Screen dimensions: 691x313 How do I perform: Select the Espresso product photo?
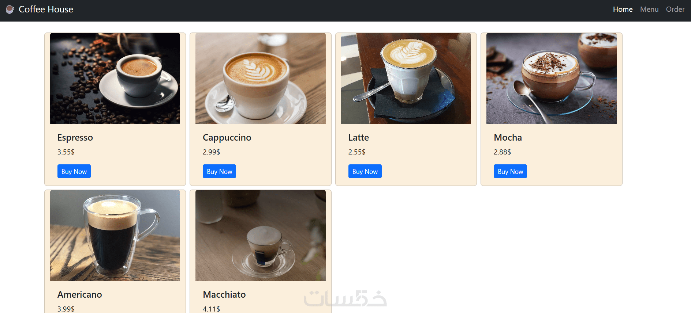[x=115, y=79]
